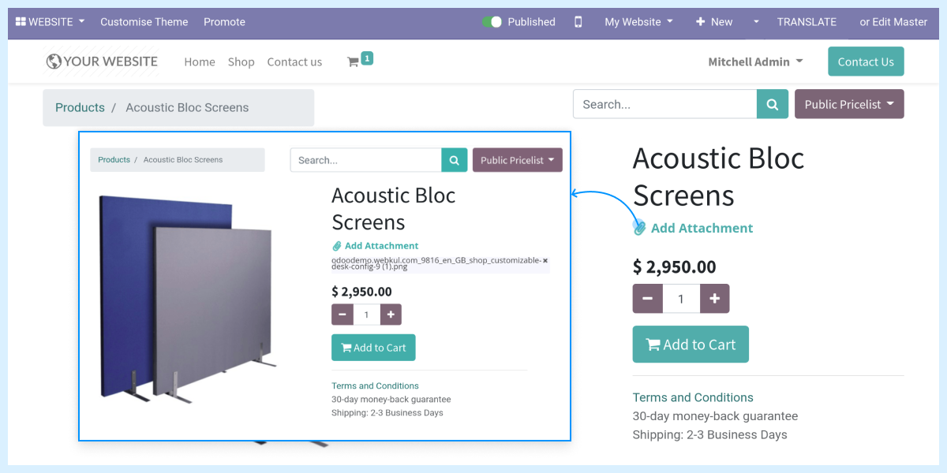Decrease the product quantity with the minus button
947x473 pixels.
[x=647, y=298]
